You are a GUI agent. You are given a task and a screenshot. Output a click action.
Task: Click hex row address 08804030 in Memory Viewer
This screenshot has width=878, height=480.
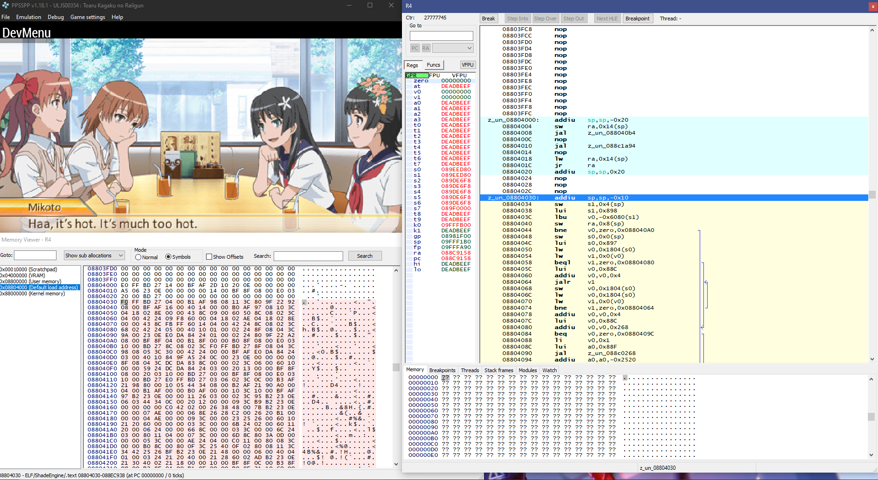(x=102, y=302)
